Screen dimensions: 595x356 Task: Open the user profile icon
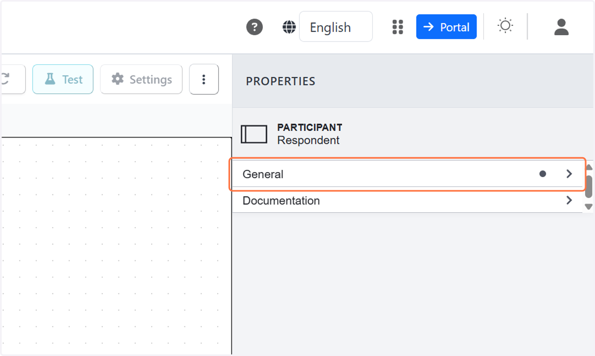click(x=561, y=27)
